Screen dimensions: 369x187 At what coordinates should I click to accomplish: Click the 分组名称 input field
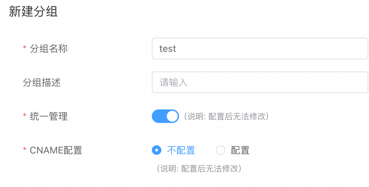point(260,48)
